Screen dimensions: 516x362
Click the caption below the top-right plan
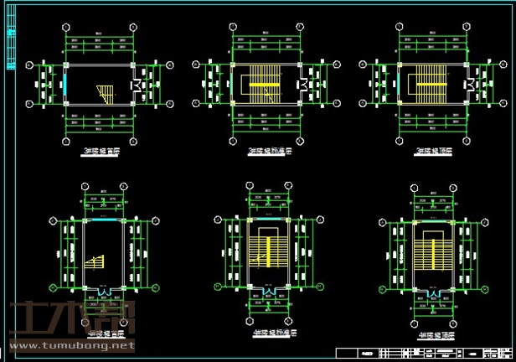[432, 153]
